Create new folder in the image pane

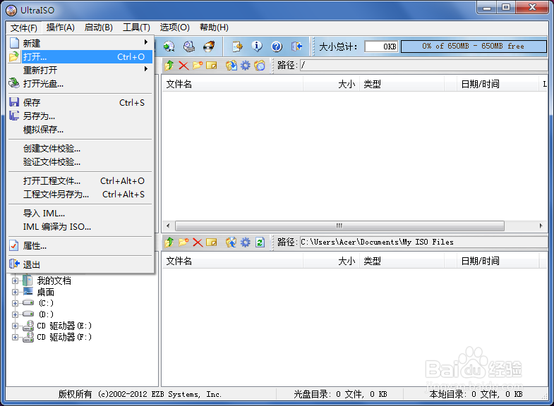198,66
